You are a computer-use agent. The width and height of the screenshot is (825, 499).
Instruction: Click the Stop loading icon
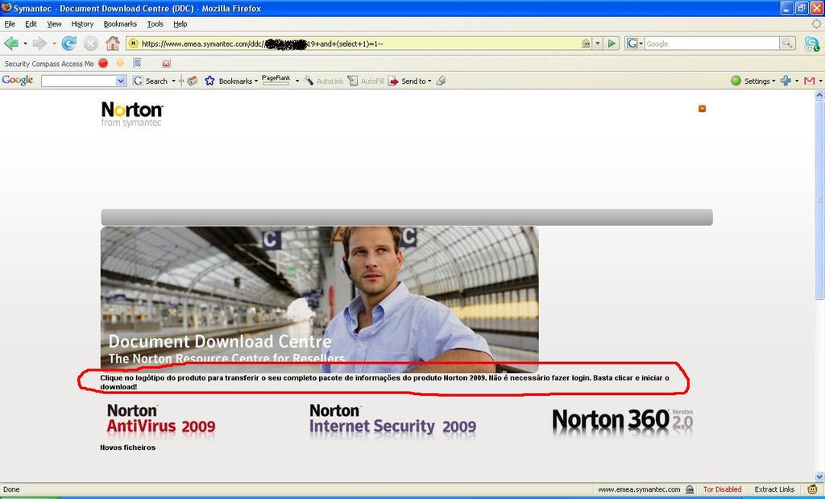pyautogui.click(x=91, y=44)
